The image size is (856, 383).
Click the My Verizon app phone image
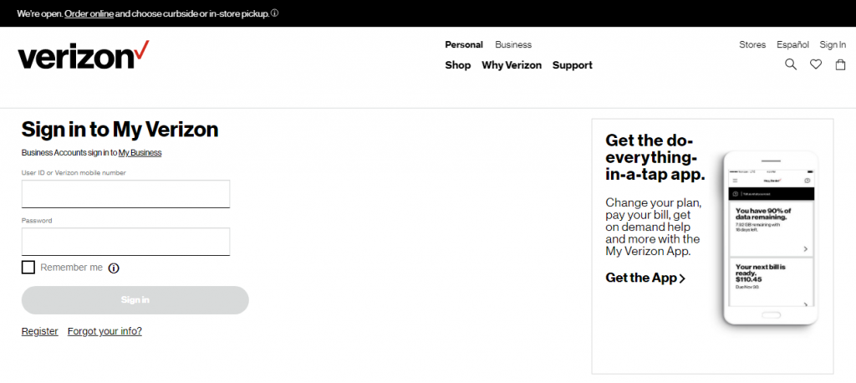click(771, 238)
